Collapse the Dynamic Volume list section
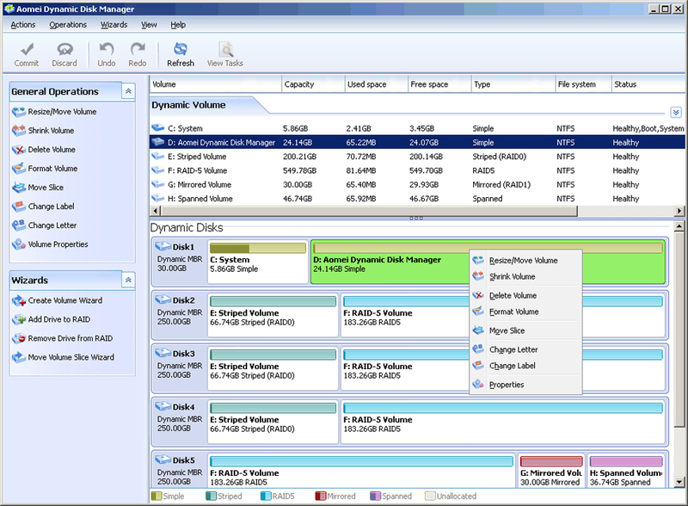The width and height of the screenshot is (688, 506). tap(676, 113)
